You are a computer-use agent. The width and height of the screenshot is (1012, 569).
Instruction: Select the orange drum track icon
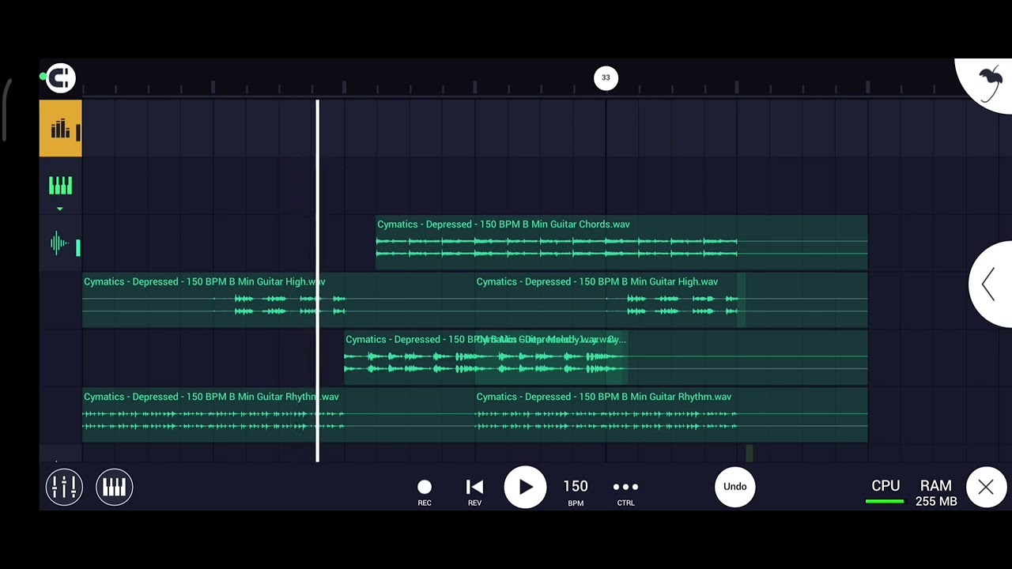pyautogui.click(x=60, y=128)
